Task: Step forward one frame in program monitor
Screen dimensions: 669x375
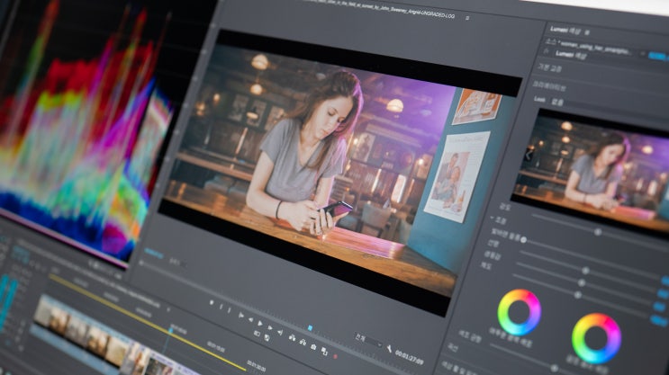Action: 270,327
